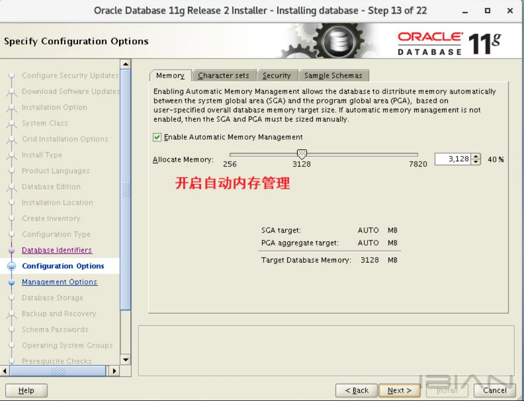Image resolution: width=524 pixels, height=401 pixels.
Task: Click scroll up arrow of steps sidebar
Action: pyautogui.click(x=125, y=64)
